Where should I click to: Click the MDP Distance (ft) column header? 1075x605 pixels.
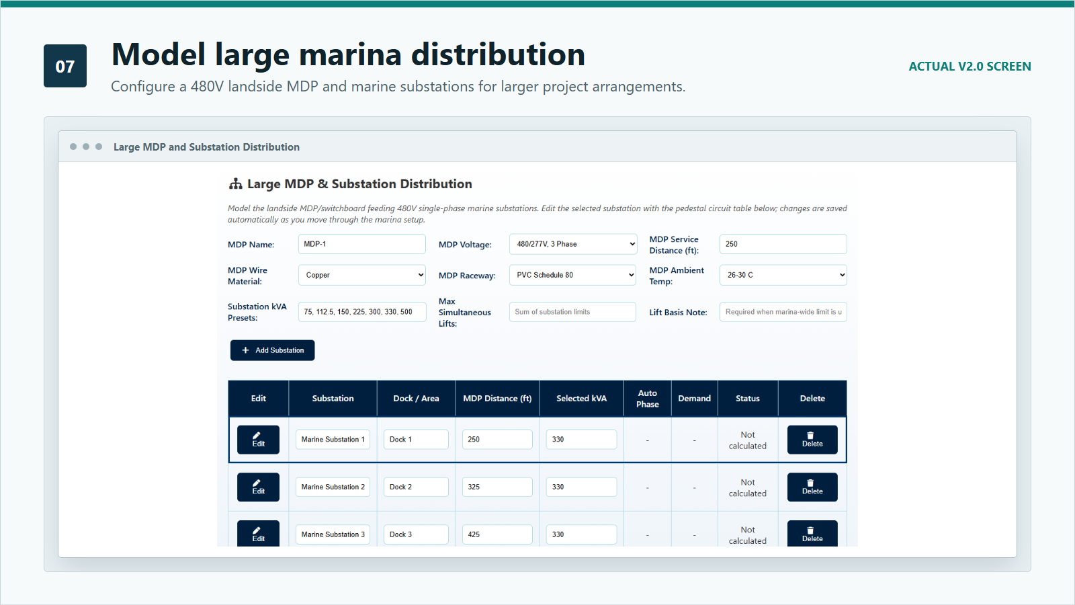point(497,399)
